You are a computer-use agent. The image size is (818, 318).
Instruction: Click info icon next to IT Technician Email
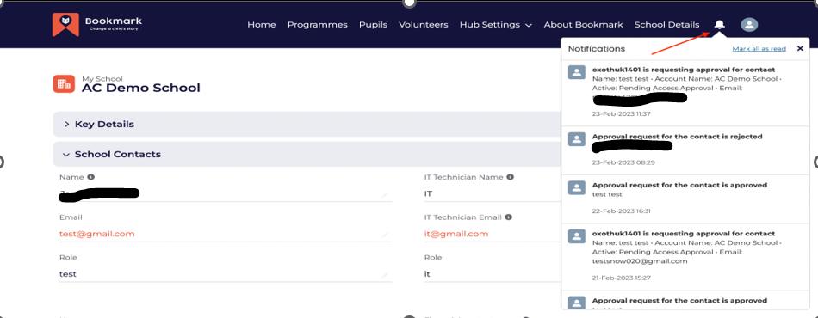[508, 217]
